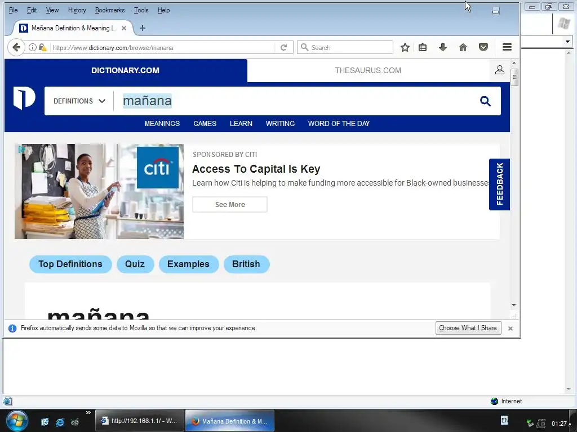Click Internet zone in background window status bar
The width and height of the screenshot is (577, 432).
click(507, 401)
